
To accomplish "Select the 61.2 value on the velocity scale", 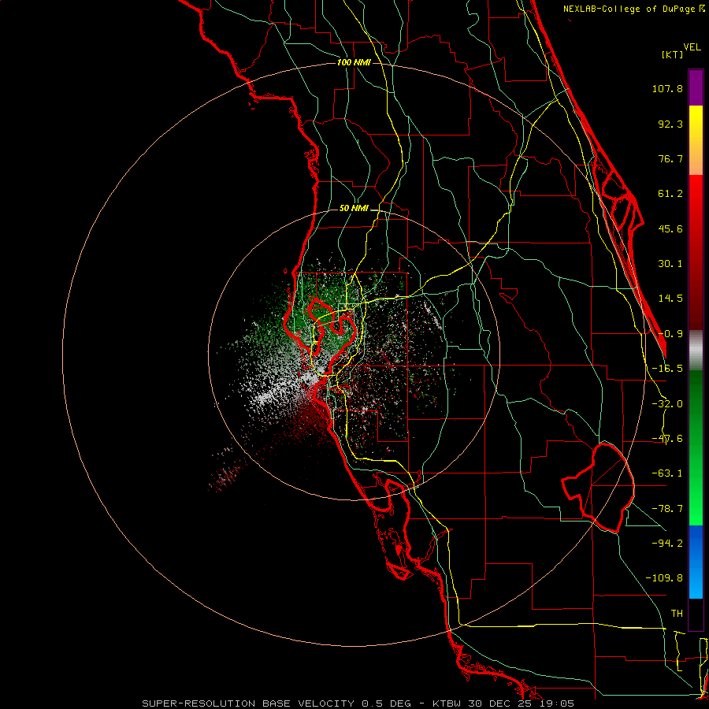I will 670,194.
